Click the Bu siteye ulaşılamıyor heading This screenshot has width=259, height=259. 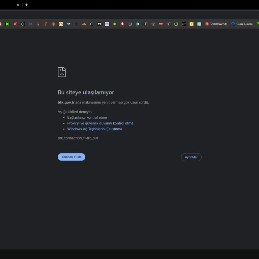click(x=86, y=92)
